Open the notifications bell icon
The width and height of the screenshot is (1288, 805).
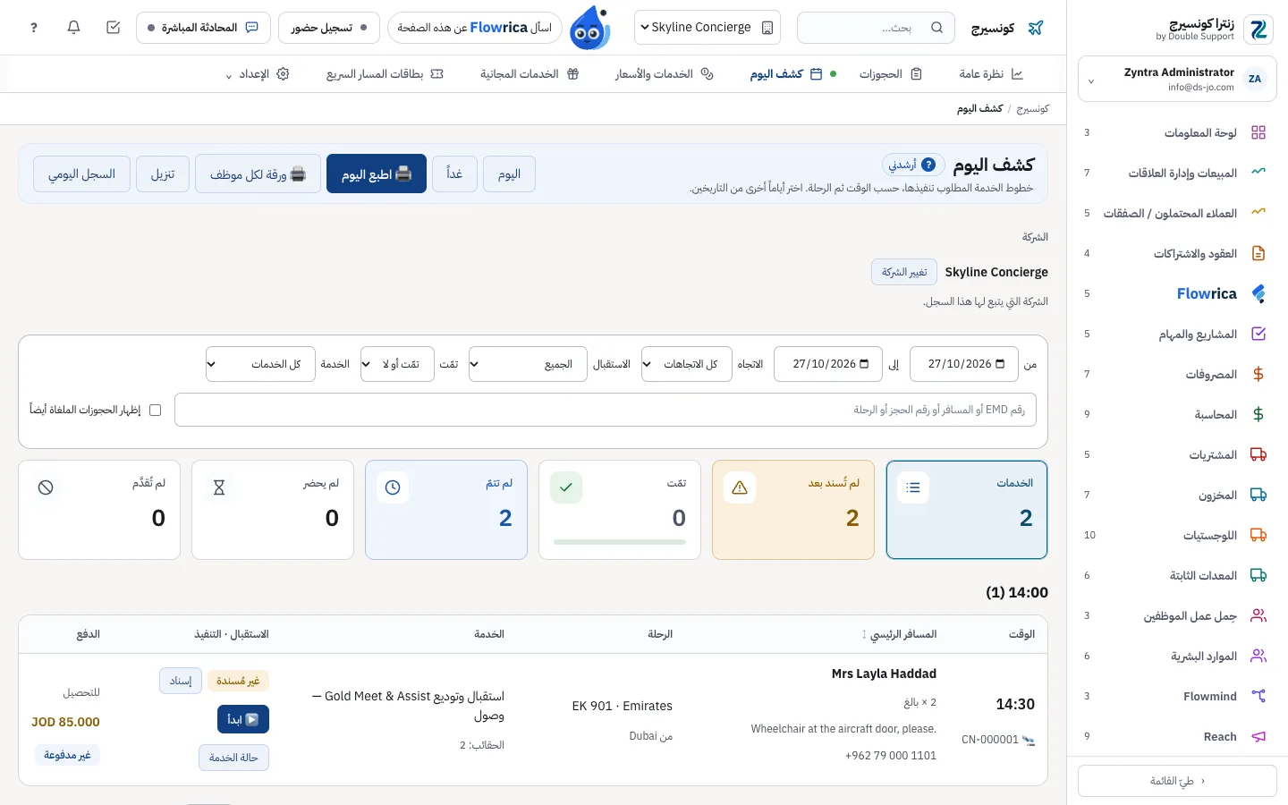(73, 28)
